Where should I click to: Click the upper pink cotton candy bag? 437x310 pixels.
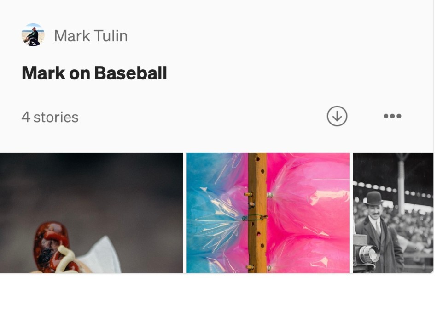(x=307, y=195)
